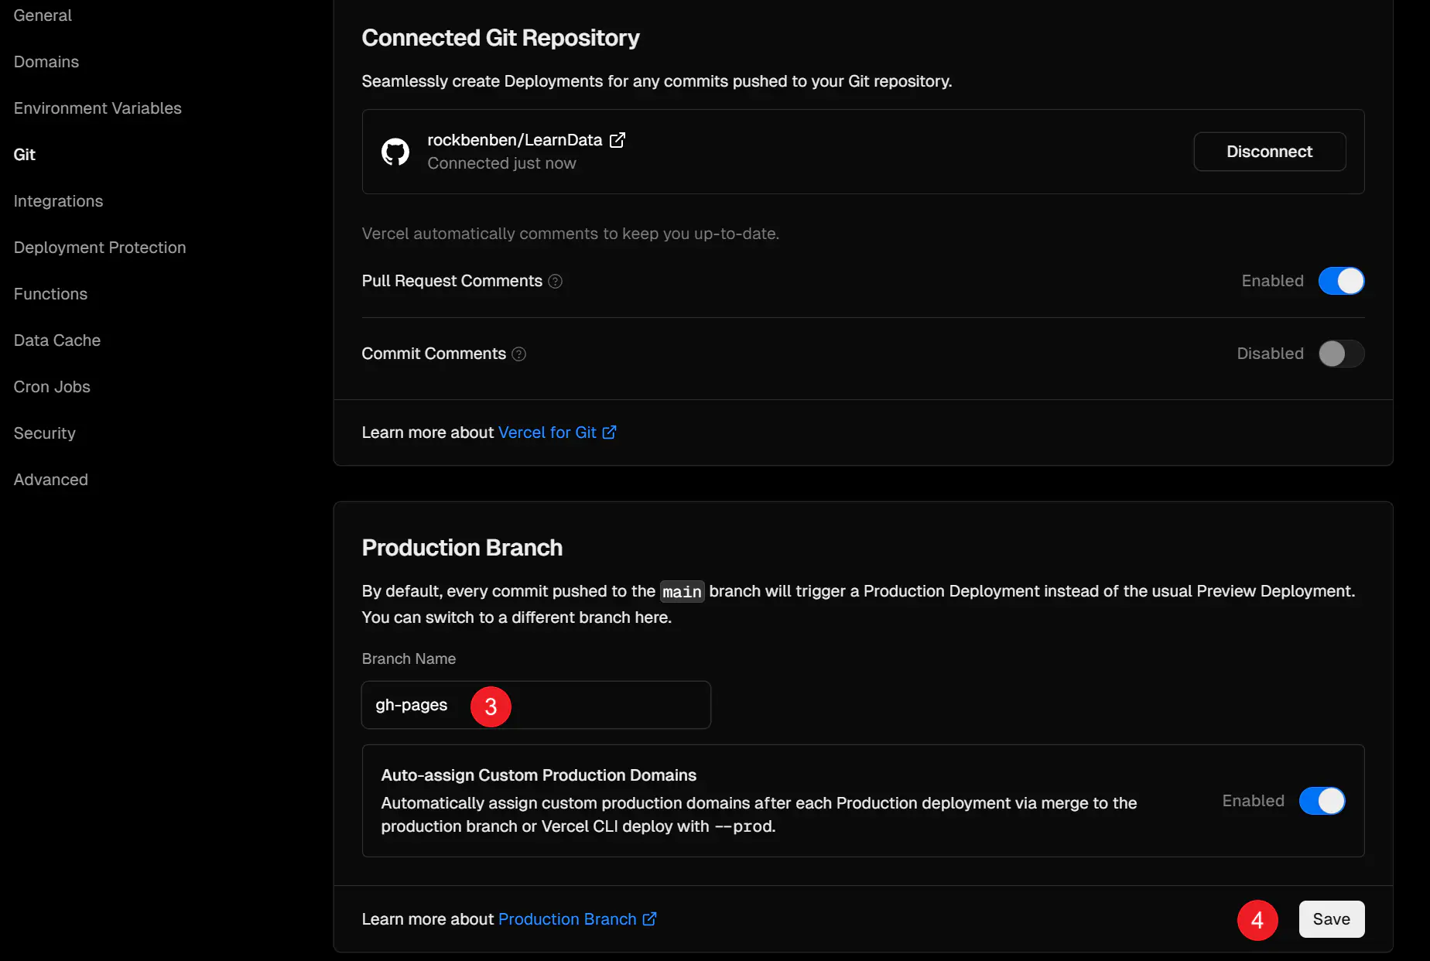The width and height of the screenshot is (1430, 961).
Task: Click external link icon after Production Branch link
Action: [650, 919]
